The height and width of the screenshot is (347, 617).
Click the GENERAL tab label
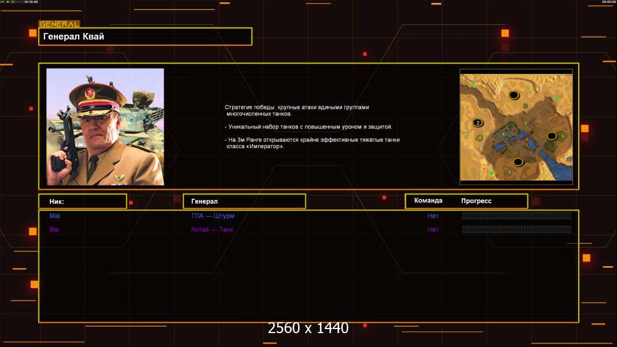(59, 24)
